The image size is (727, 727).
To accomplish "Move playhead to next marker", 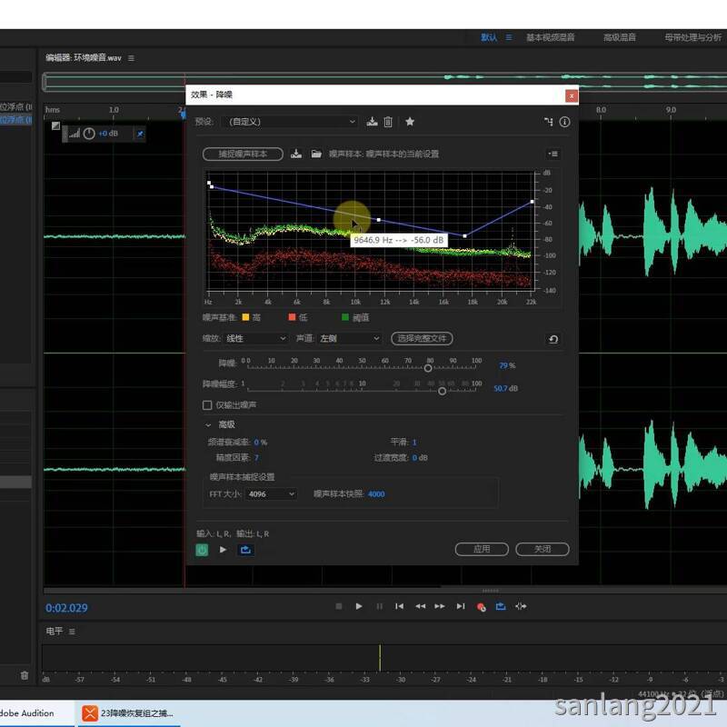I will click(461, 606).
